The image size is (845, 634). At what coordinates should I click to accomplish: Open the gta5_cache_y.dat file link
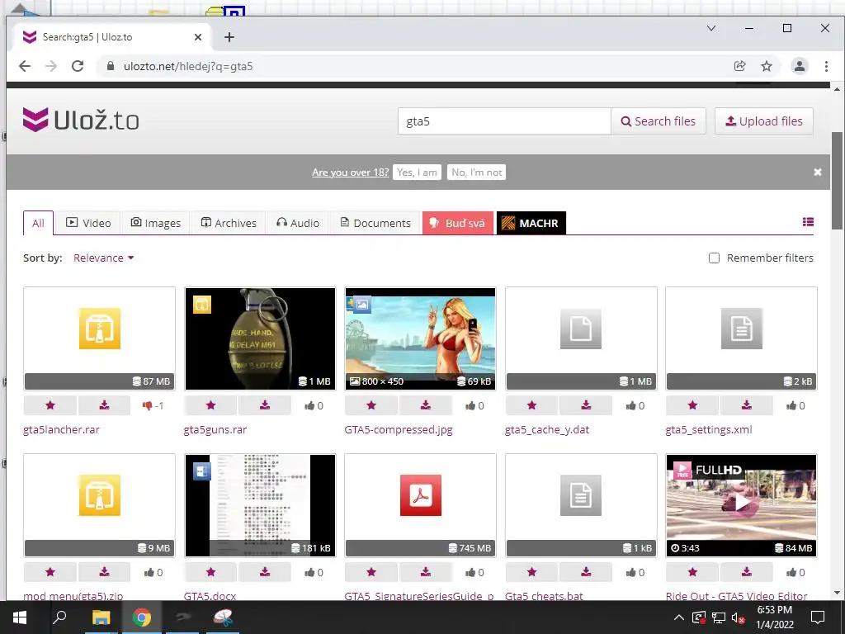pyautogui.click(x=547, y=429)
